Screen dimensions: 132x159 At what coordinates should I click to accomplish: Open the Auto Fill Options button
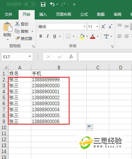pos(90,127)
